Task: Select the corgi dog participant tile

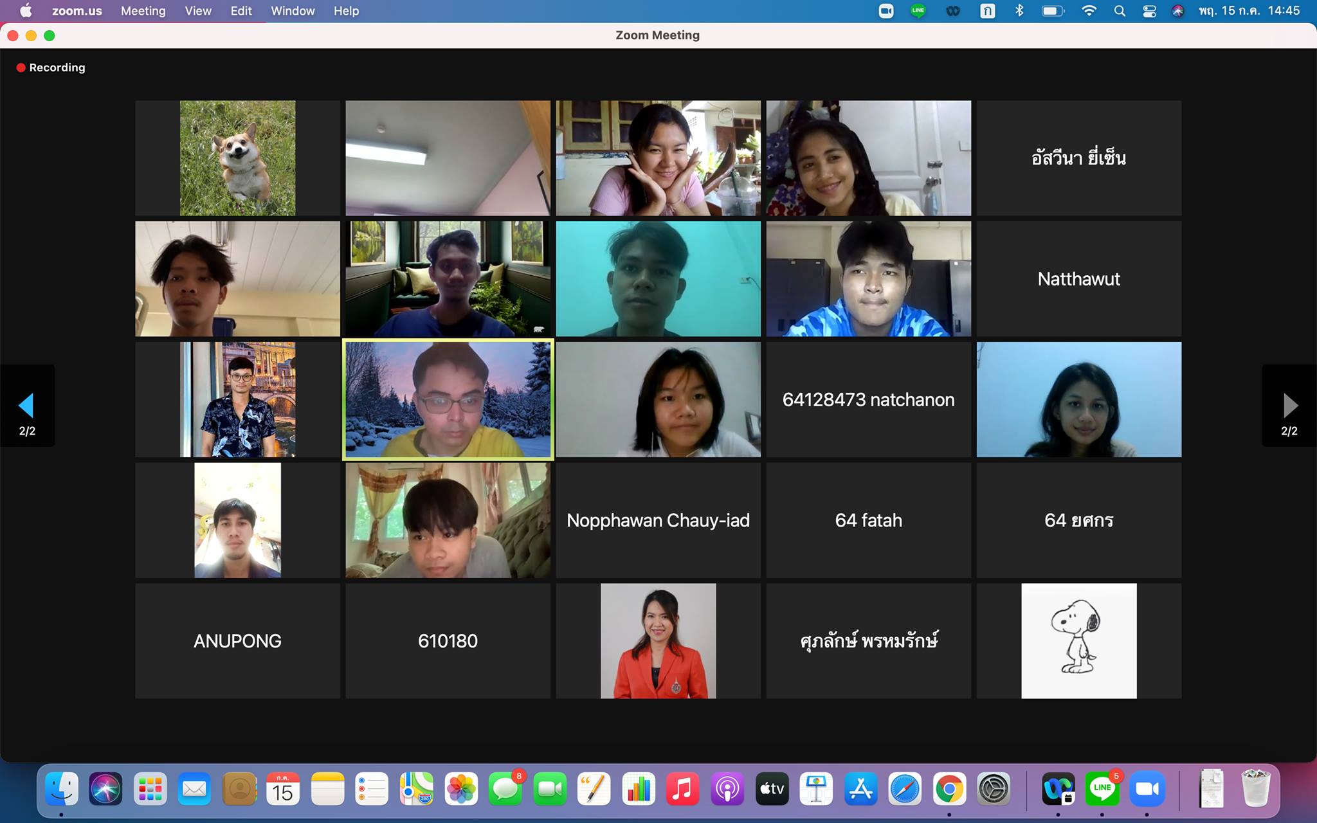Action: [x=237, y=158]
